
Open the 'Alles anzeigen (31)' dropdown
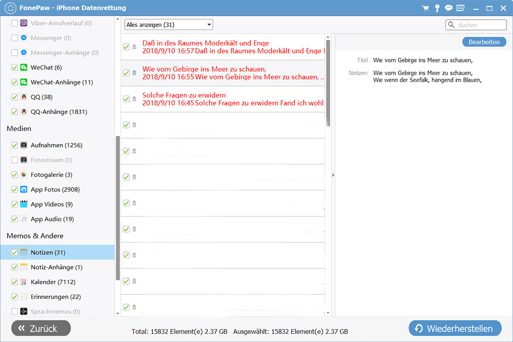coord(168,24)
